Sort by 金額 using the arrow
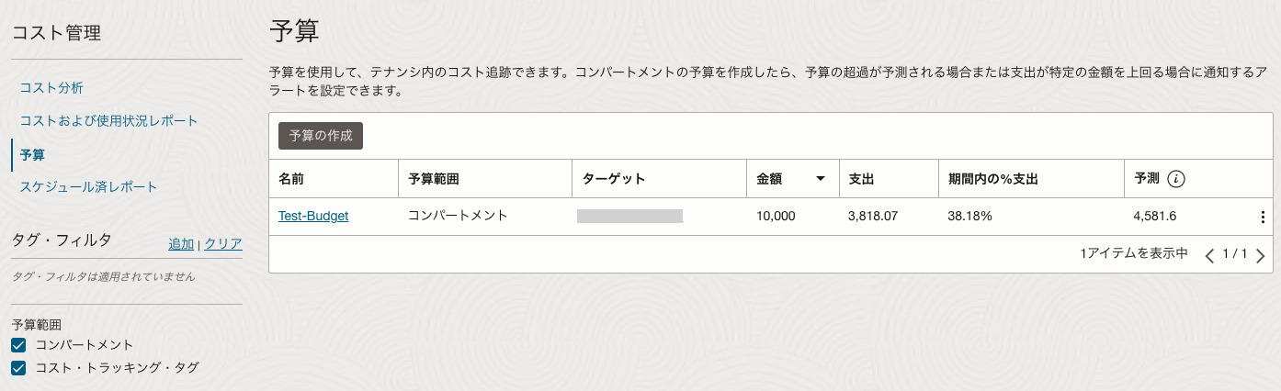 [821, 180]
